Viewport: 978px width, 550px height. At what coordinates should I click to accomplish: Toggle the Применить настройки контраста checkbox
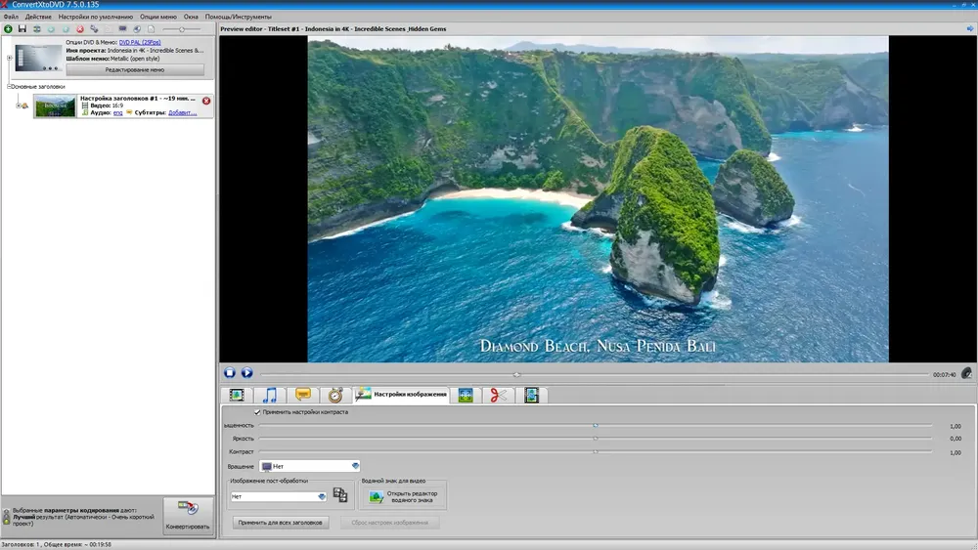tap(257, 412)
